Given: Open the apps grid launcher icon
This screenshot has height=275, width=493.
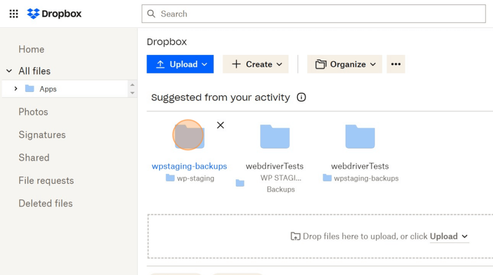Looking at the screenshot, I should tap(13, 14).
